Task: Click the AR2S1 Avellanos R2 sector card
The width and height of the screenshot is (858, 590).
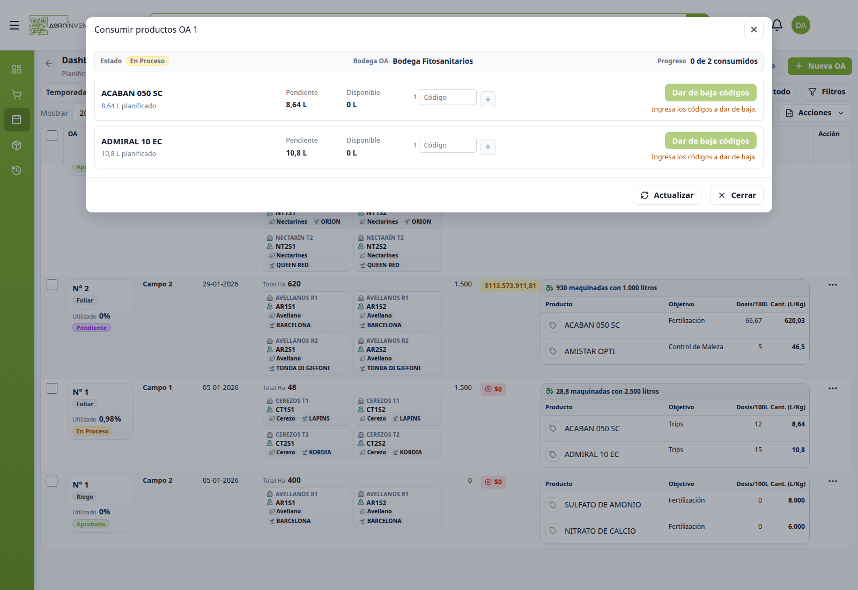Action: 307,355
